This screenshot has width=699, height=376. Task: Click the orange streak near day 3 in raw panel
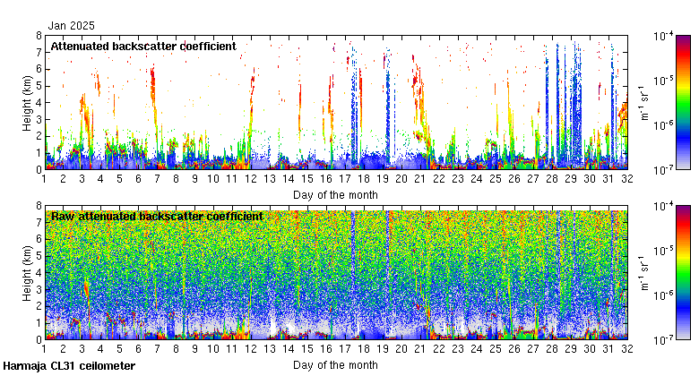click(87, 292)
